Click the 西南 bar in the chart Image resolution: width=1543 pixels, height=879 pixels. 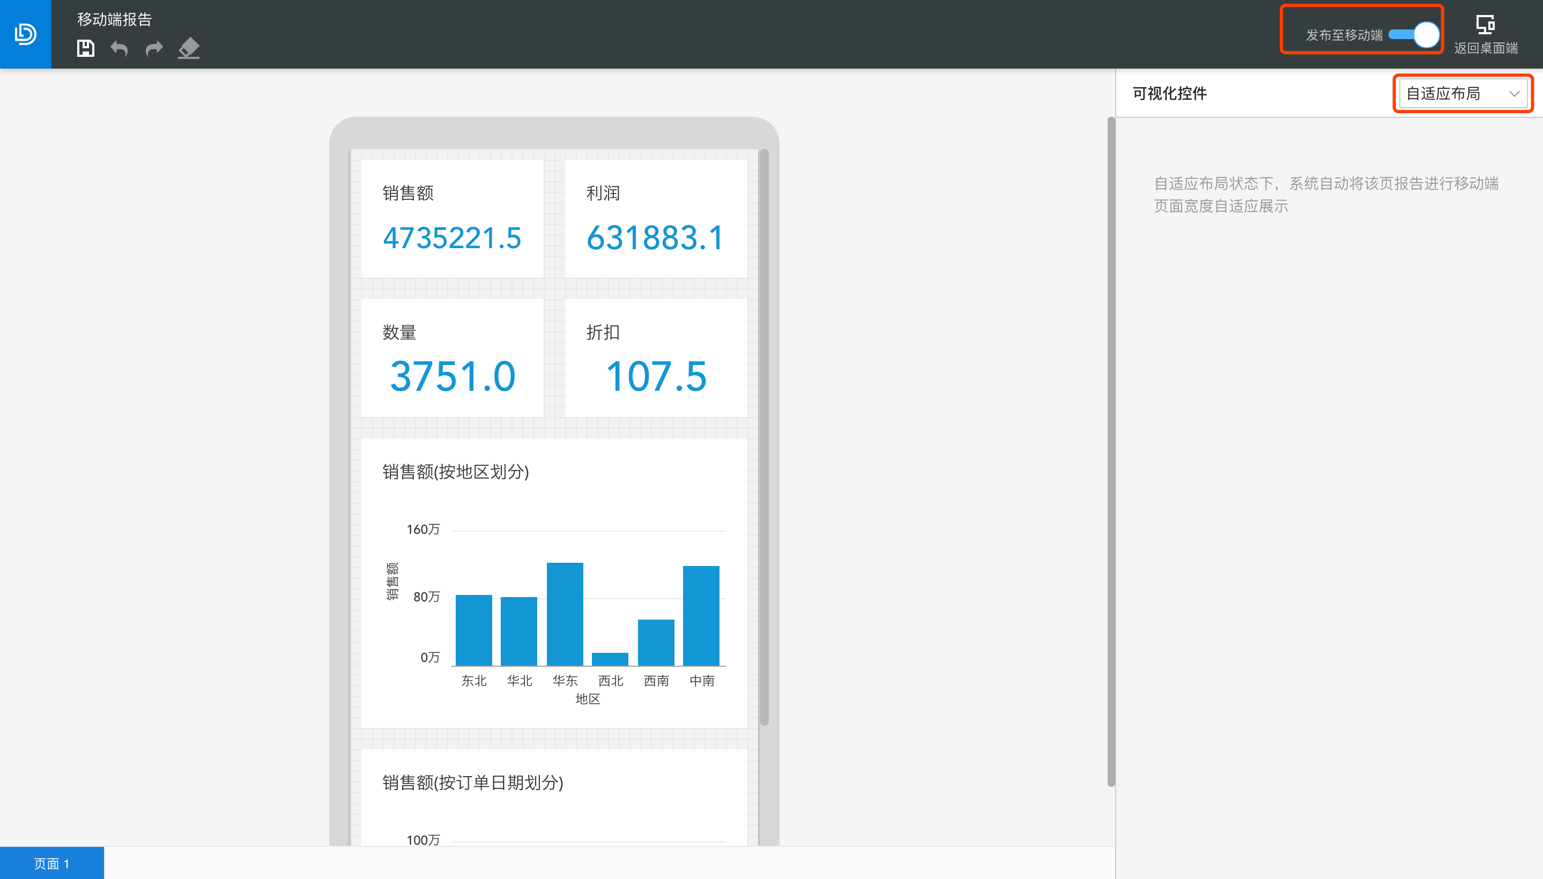coord(656,642)
